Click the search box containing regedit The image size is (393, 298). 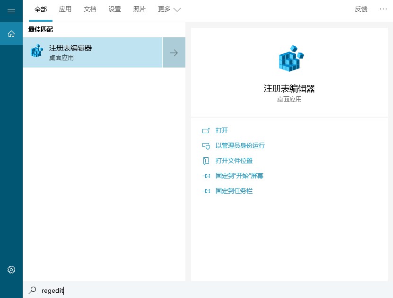pos(142,290)
